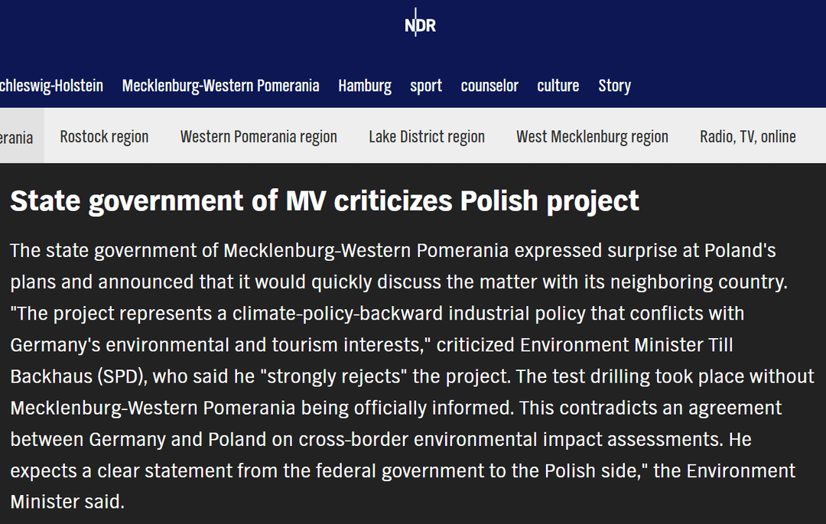Click the headline about MV criticizing Polish project

pos(324,200)
